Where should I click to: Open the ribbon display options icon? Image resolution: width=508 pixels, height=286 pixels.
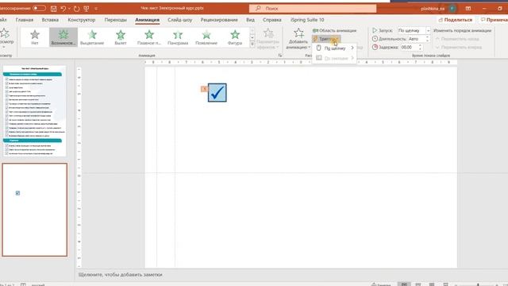468,9
